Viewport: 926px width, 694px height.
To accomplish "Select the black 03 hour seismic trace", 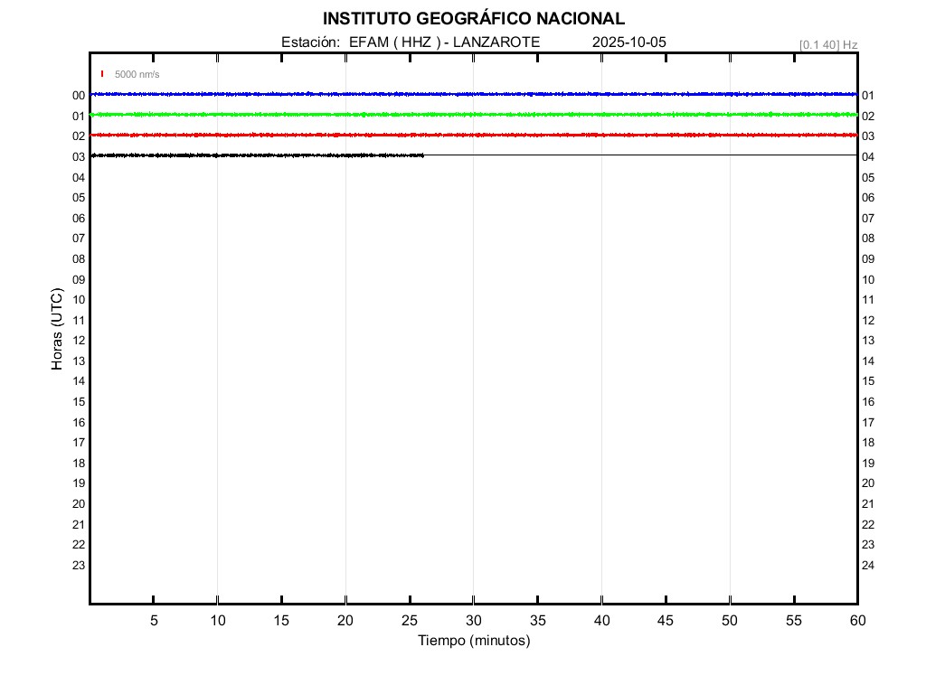I will pos(258,155).
